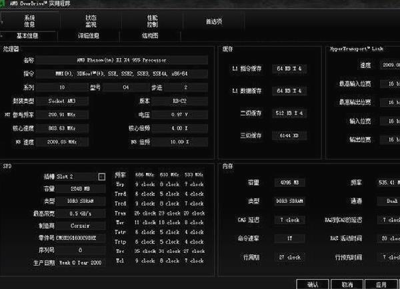Select the 8.5 GB/s max bandwidth value

pyautogui.click(x=81, y=213)
